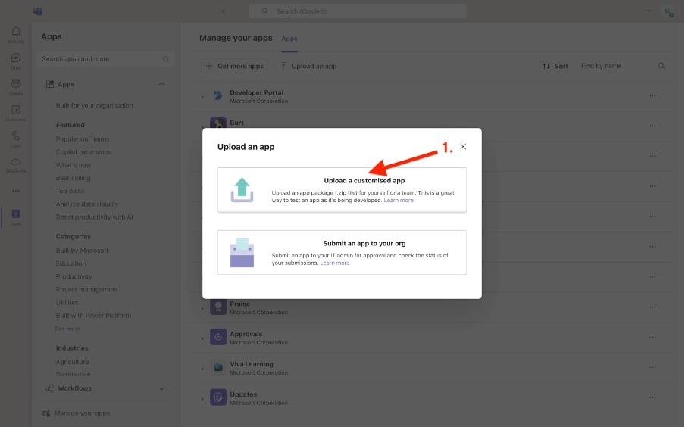Open Popular on Teams category
The height and width of the screenshot is (427, 685).
pyautogui.click(x=83, y=139)
